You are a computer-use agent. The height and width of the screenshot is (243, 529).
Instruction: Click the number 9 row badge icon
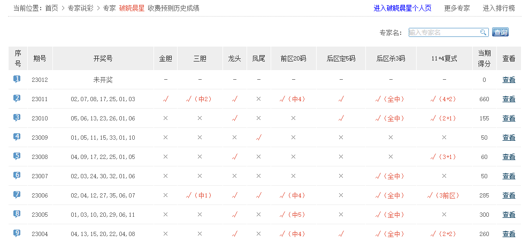[x=17, y=233]
